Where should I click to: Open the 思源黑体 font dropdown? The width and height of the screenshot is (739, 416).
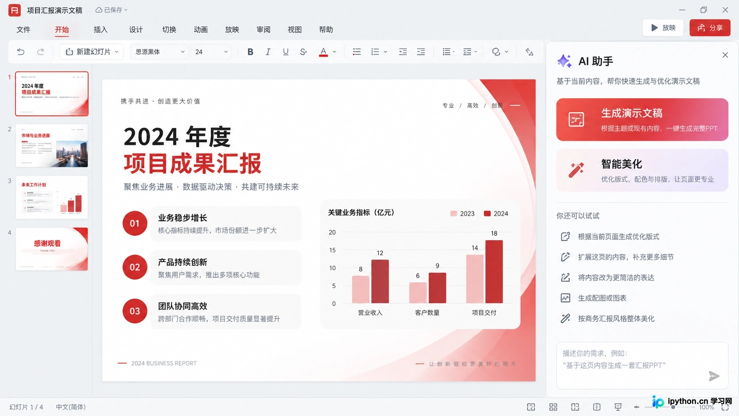(x=159, y=52)
